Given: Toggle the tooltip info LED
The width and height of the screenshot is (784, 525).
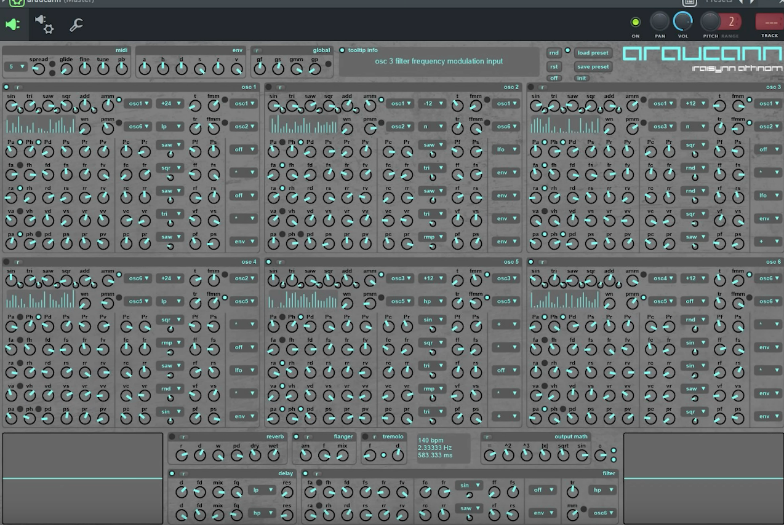Looking at the screenshot, I should (x=343, y=50).
